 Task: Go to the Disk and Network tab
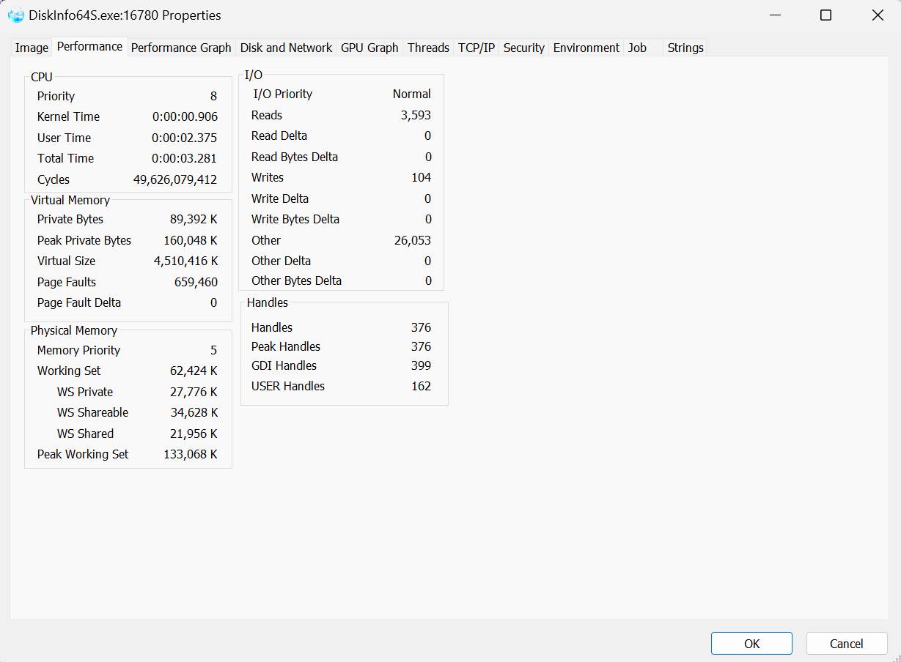pos(286,48)
